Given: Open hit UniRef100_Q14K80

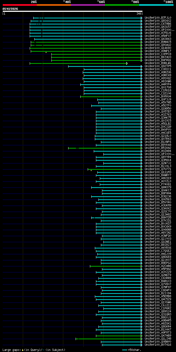Looking at the screenshot, I should (x=158, y=48).
